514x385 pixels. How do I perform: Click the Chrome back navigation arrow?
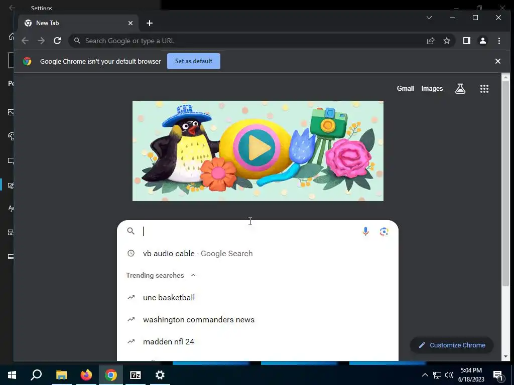(x=25, y=41)
